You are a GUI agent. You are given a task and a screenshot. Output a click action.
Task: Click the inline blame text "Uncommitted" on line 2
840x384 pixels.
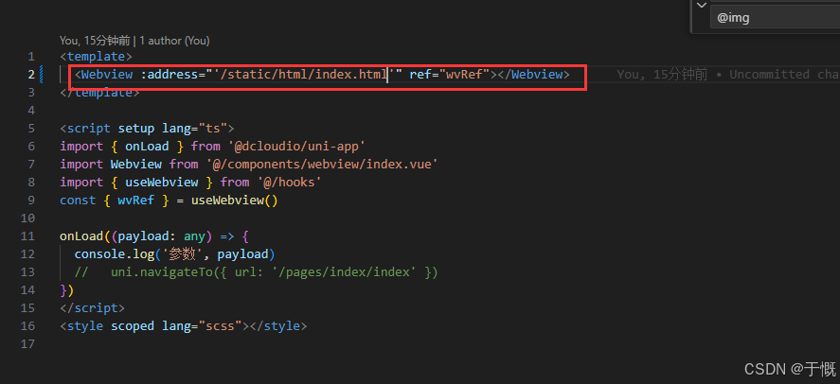[769, 75]
